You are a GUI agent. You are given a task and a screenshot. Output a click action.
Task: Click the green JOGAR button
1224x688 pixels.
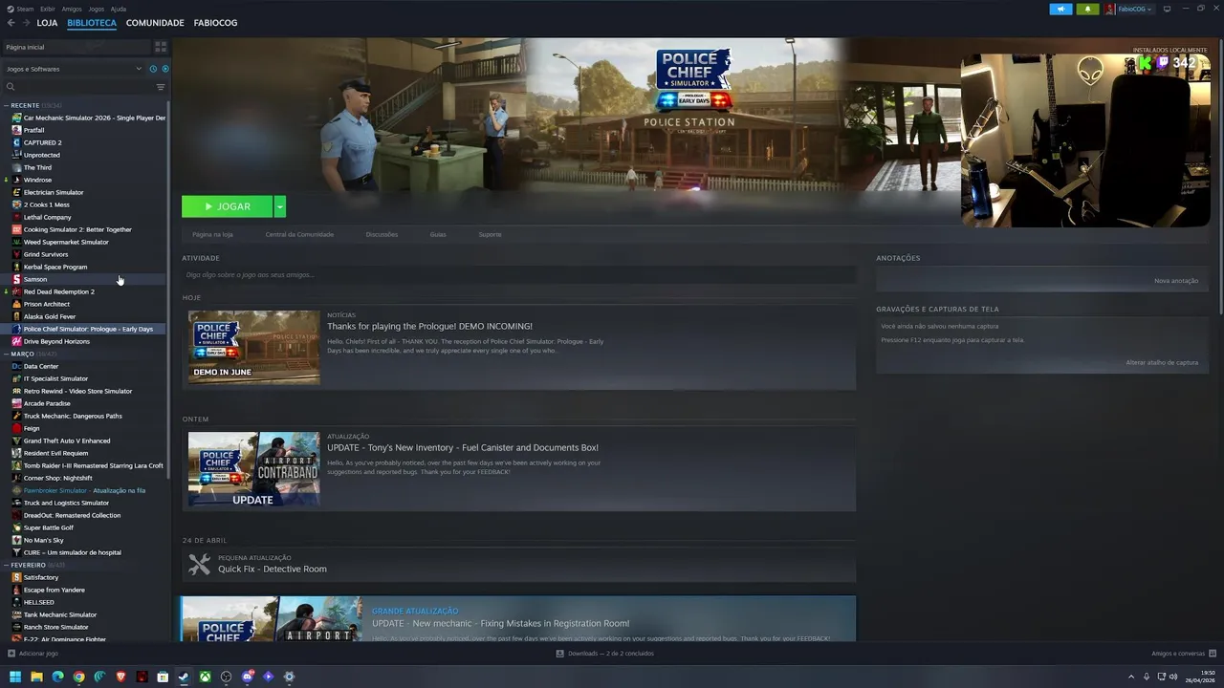tap(228, 206)
